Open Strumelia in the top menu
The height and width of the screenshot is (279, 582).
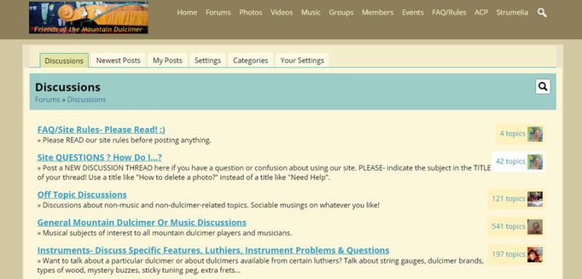pos(512,12)
